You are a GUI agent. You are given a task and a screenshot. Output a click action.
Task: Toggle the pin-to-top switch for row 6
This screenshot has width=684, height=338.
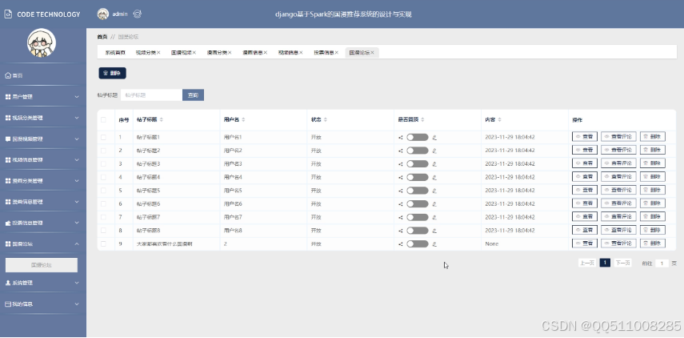pos(418,204)
